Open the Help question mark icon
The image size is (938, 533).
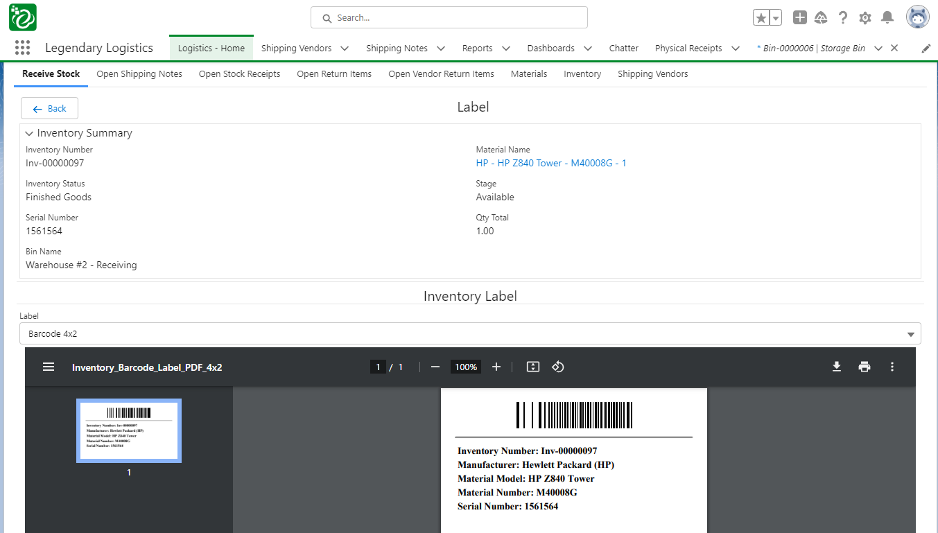(x=843, y=18)
